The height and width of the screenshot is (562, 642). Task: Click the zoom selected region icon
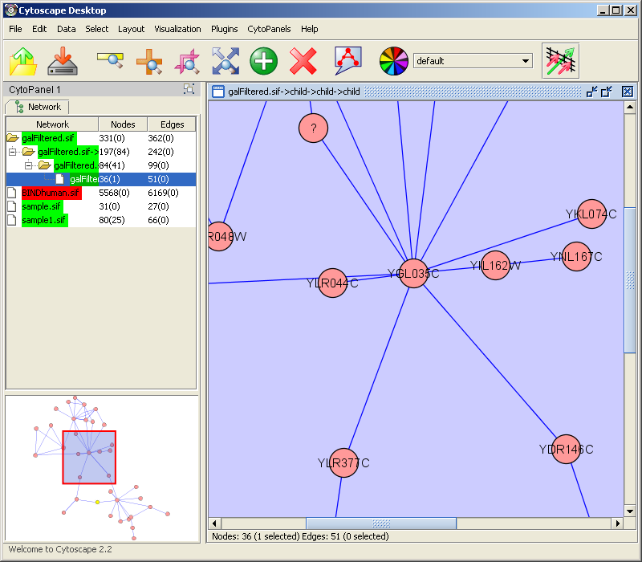click(x=187, y=62)
